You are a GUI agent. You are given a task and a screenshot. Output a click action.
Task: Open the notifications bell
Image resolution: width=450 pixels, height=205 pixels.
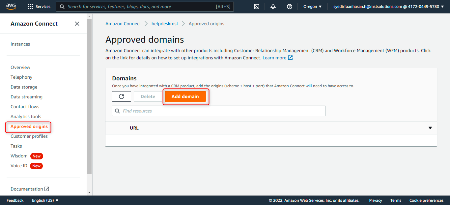tap(273, 7)
